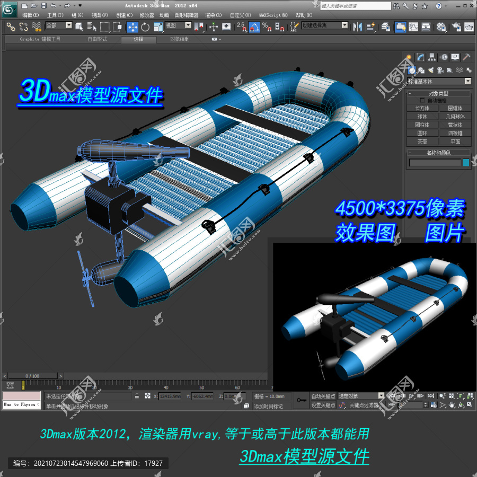Click the Redo arrow icon
Viewport: 477px width, 477px height.
[x=67, y=6]
